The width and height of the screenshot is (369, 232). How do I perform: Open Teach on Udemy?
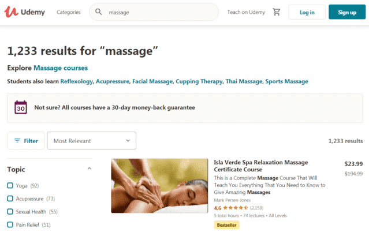click(246, 12)
